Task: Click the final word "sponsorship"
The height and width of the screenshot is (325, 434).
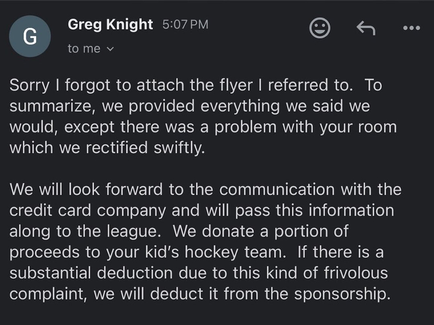Action: click(x=342, y=294)
